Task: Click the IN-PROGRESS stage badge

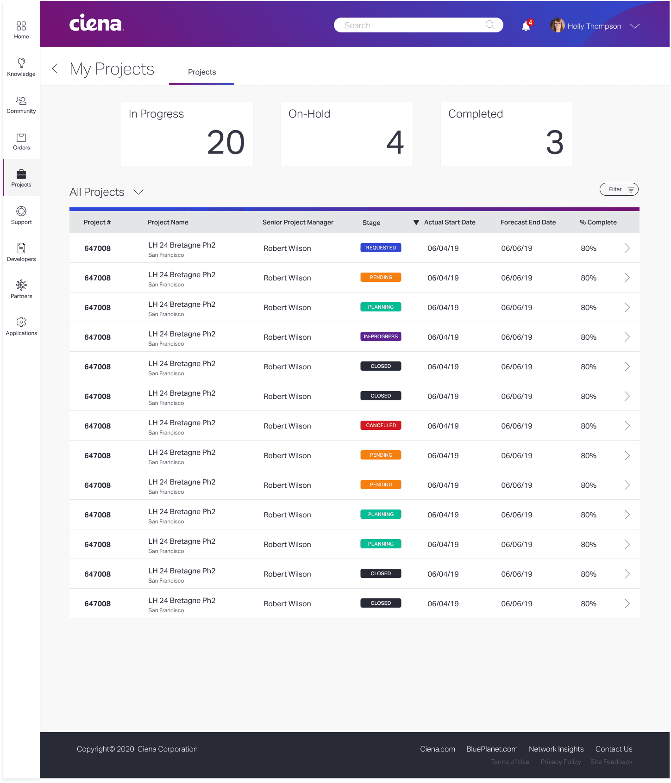Action: 381,336
